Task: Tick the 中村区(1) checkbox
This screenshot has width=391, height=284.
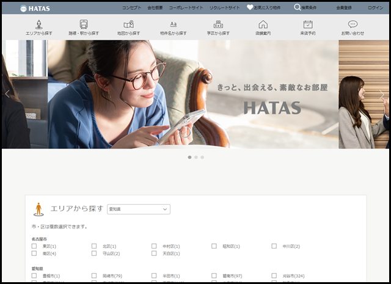Action: 155,246
